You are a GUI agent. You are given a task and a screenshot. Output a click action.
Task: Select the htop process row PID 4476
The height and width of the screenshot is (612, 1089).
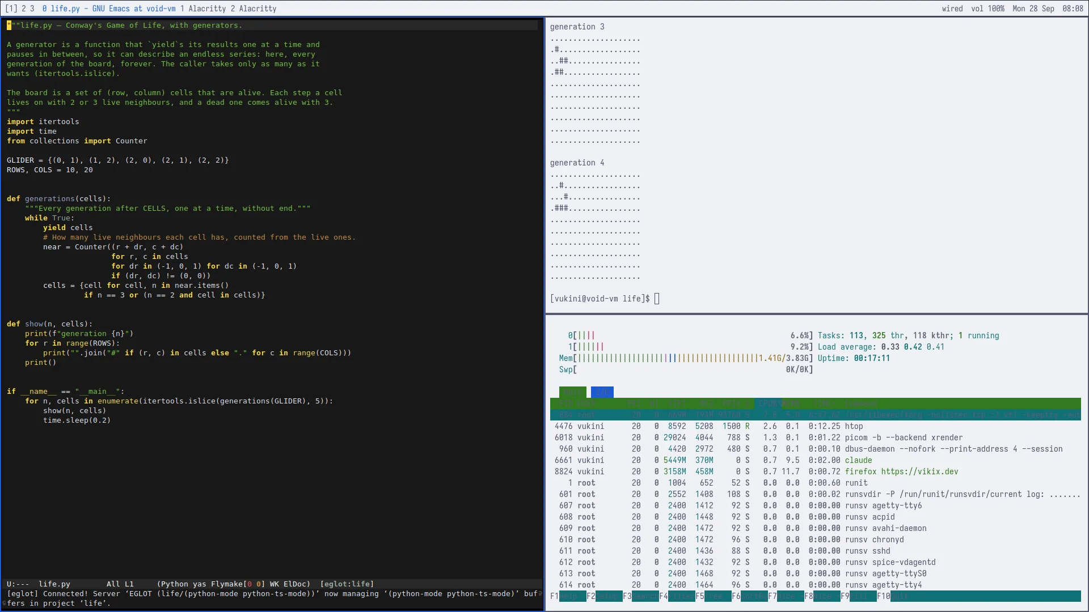(x=816, y=426)
